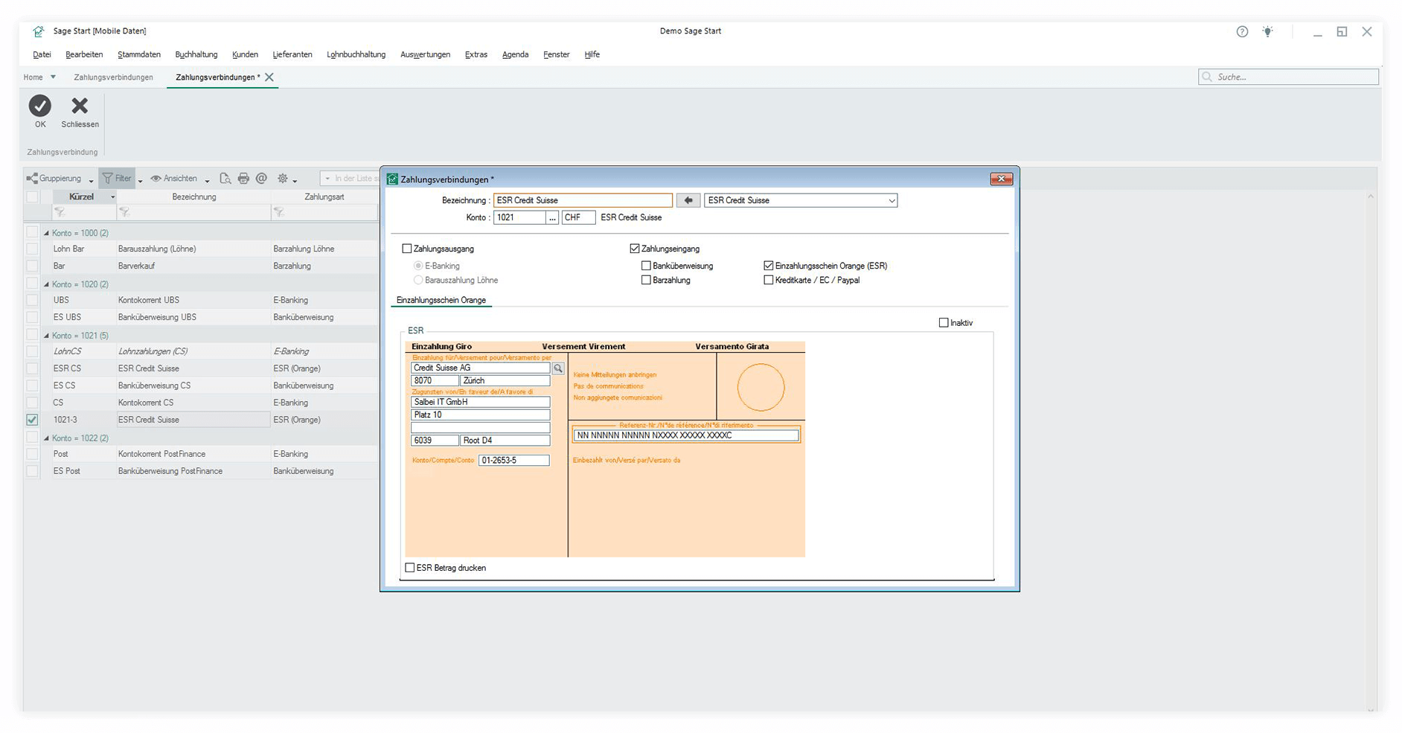Click the Bezeichnung column header
The width and height of the screenshot is (1402, 733).
[193, 197]
